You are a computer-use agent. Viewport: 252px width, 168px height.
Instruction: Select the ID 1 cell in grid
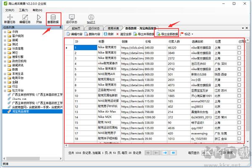coord(86,48)
